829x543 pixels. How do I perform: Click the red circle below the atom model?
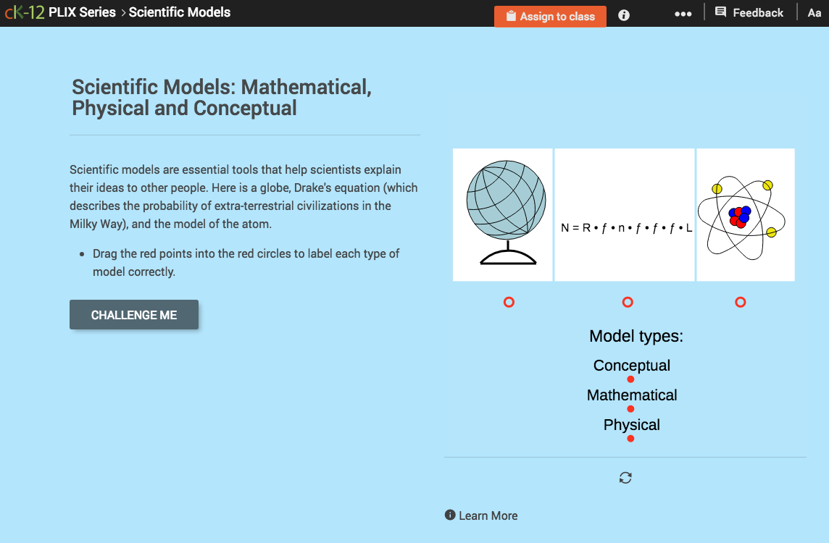coord(740,302)
